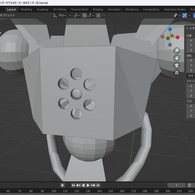Open the pivot point link dropdown
Image resolution: width=195 pixels, height=195 pixels.
click(77, 15)
